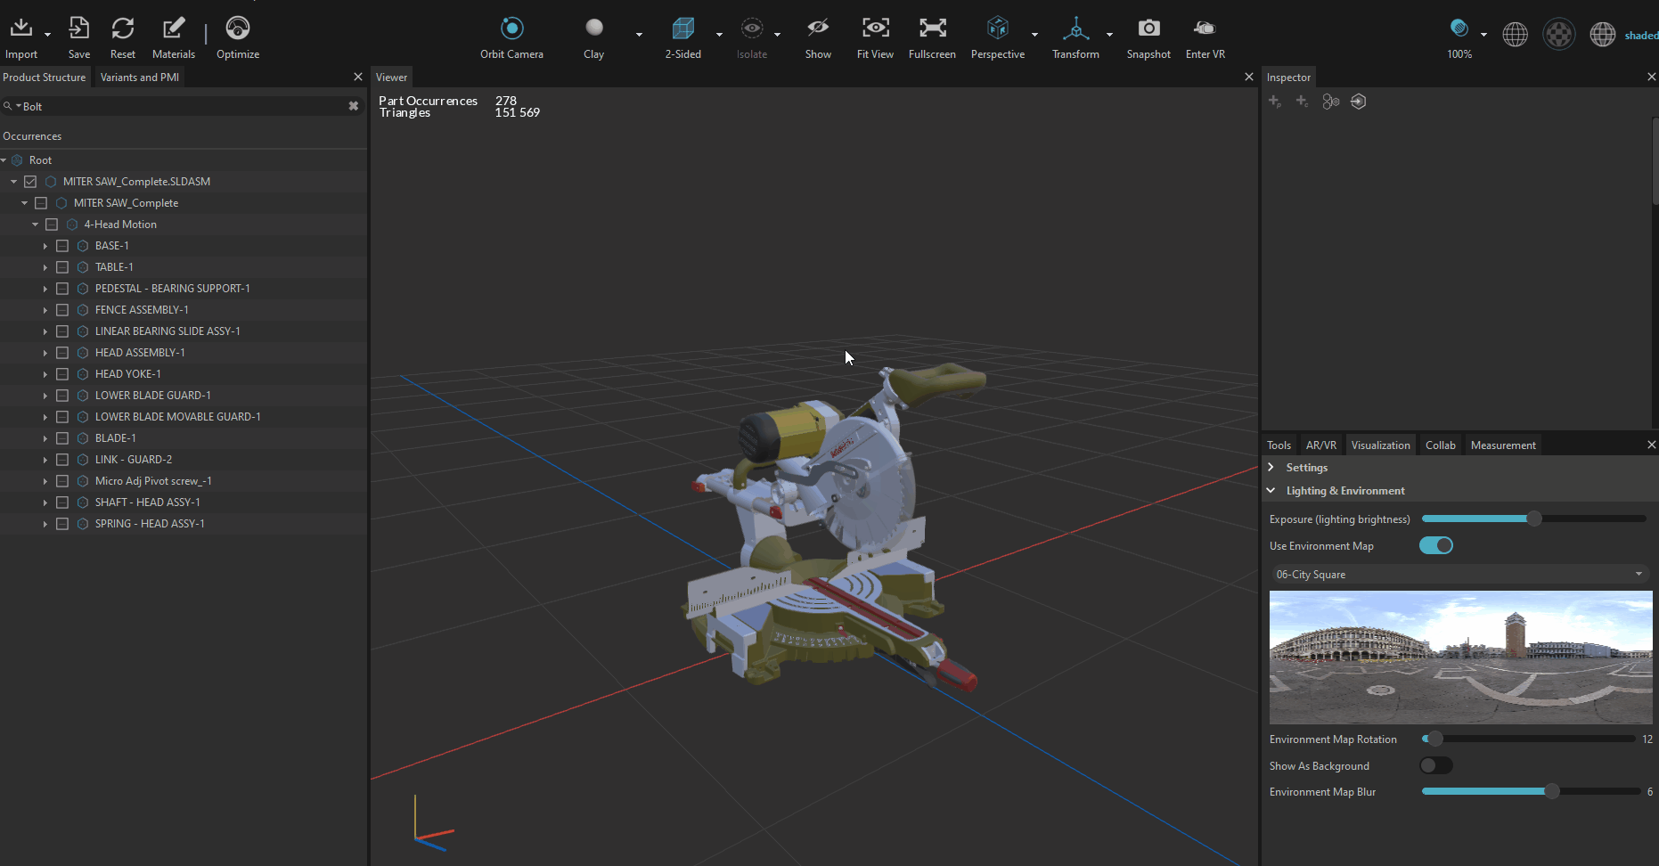
Task: Select the Orbit Camera tool
Action: [x=511, y=29]
